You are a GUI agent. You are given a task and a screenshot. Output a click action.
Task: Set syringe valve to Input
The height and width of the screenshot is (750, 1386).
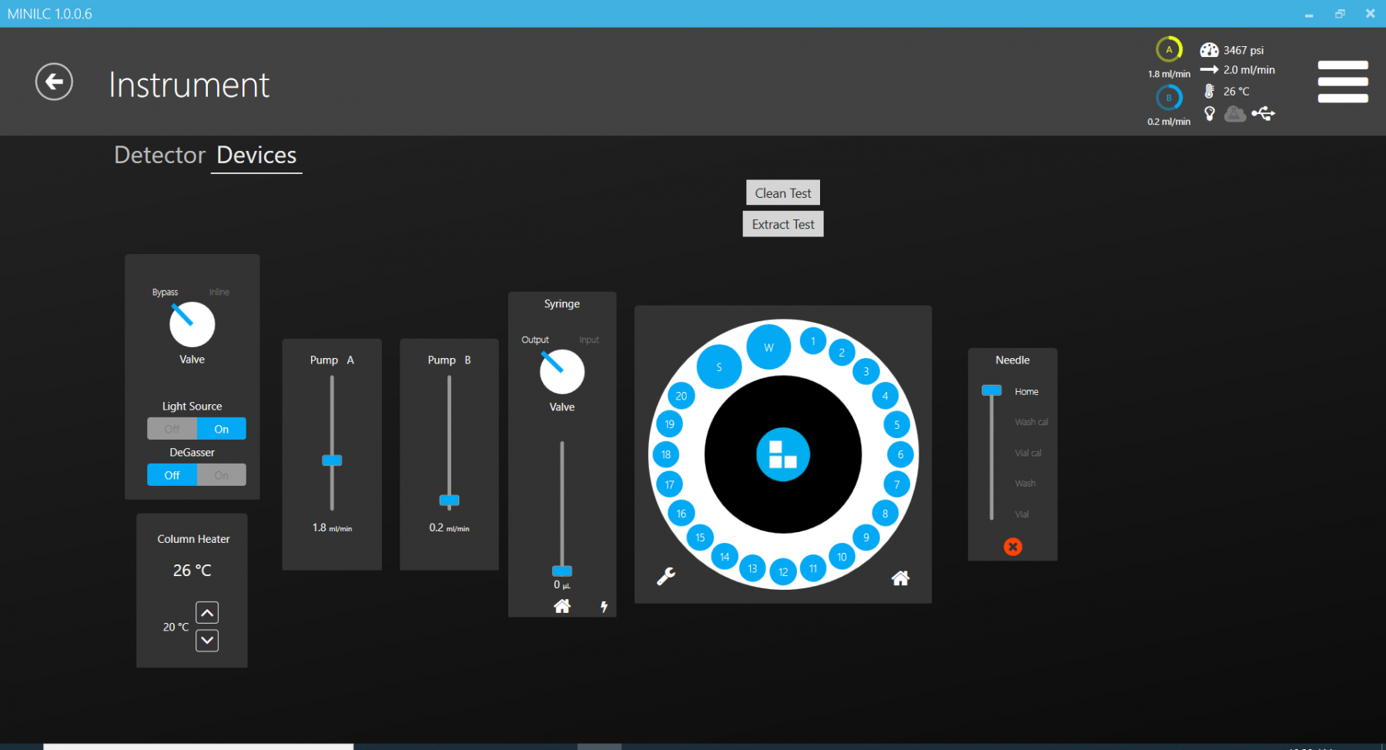(x=589, y=340)
